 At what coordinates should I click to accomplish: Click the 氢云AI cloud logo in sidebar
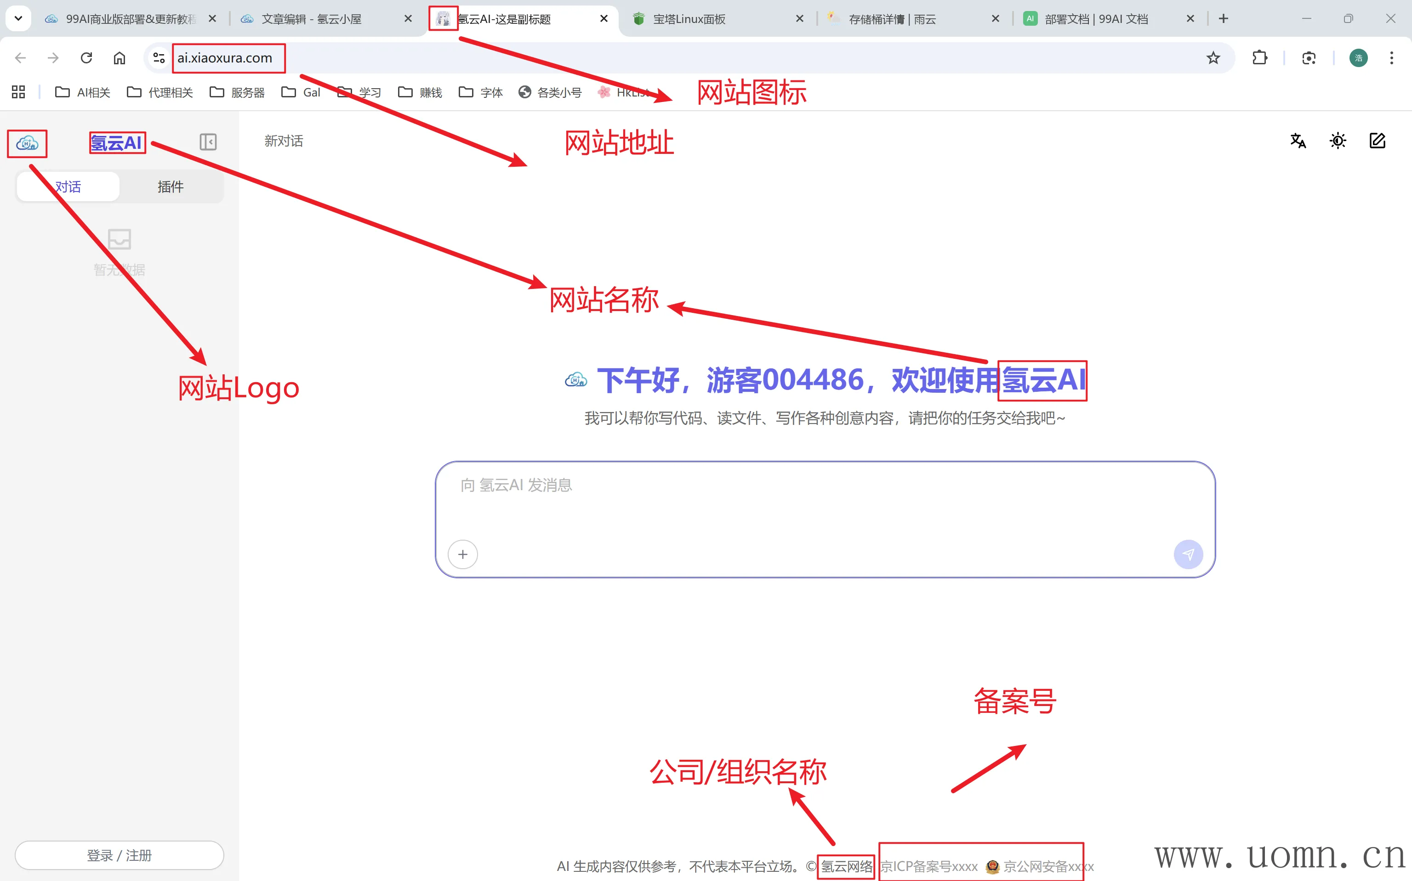coord(27,143)
